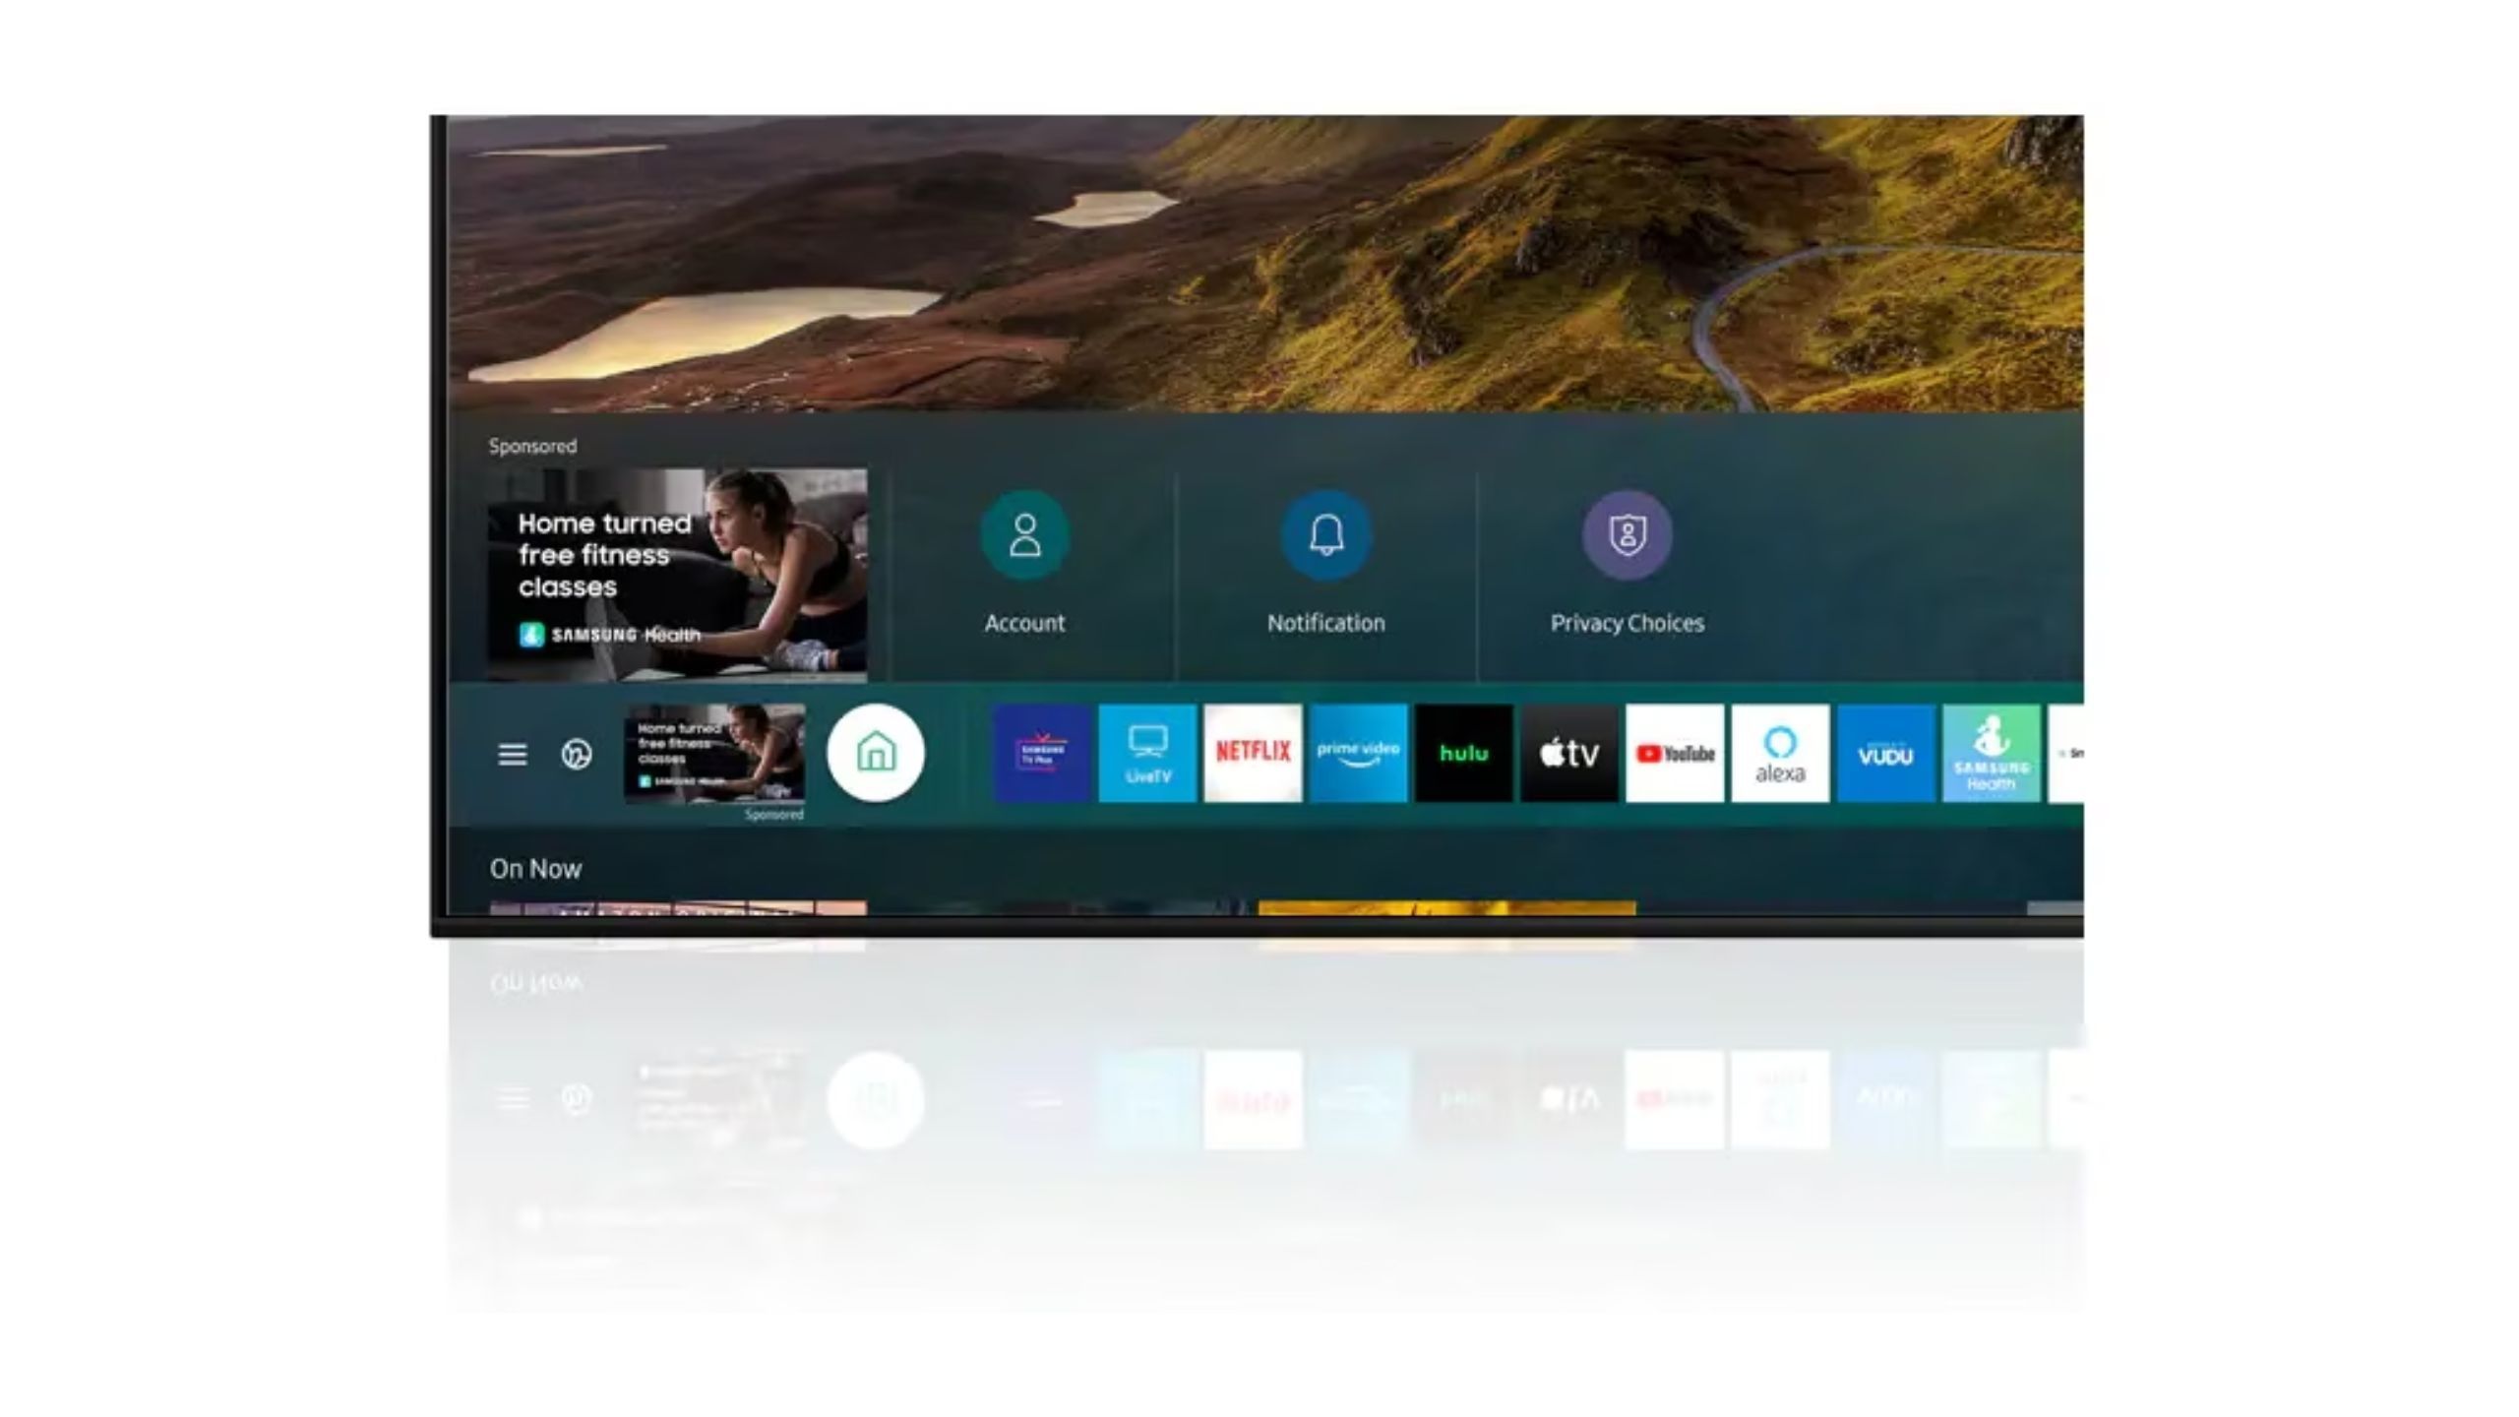Open Apple TV app
The height and width of the screenshot is (1417, 2519).
(x=1567, y=753)
